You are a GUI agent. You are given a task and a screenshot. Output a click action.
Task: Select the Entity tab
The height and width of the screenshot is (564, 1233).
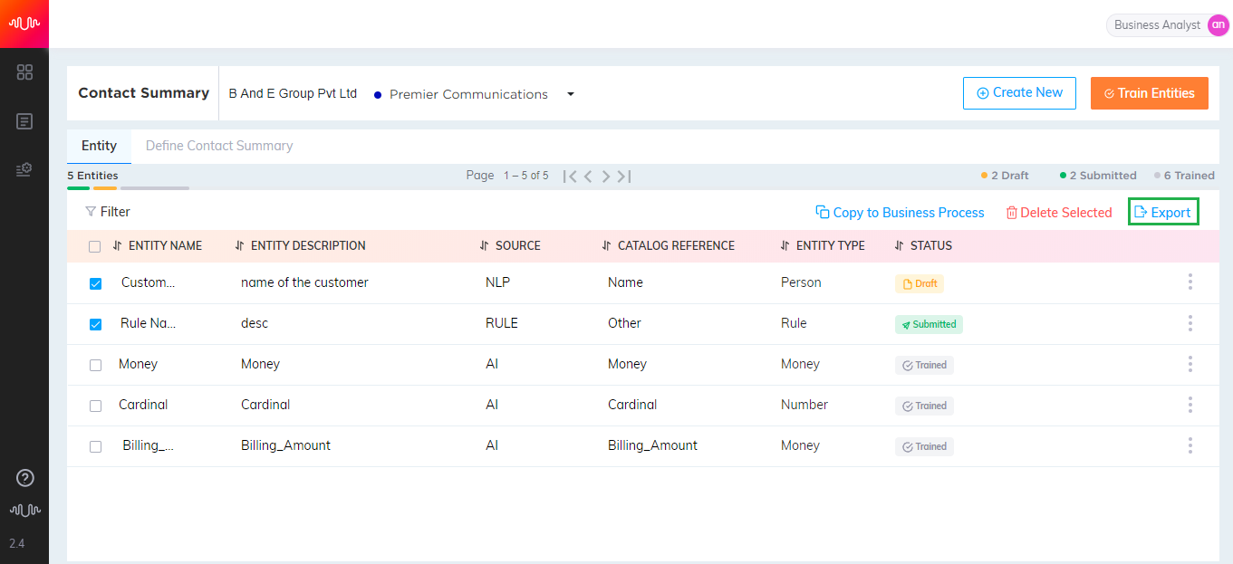click(99, 146)
